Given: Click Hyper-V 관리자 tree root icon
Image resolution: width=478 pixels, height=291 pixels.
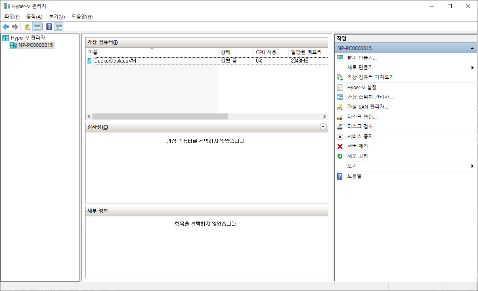Looking at the screenshot, I should click(6, 38).
